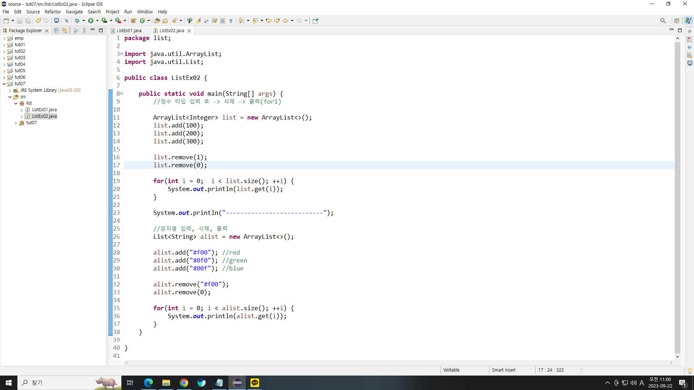Select ListEx01.java in the package tree

click(44, 110)
